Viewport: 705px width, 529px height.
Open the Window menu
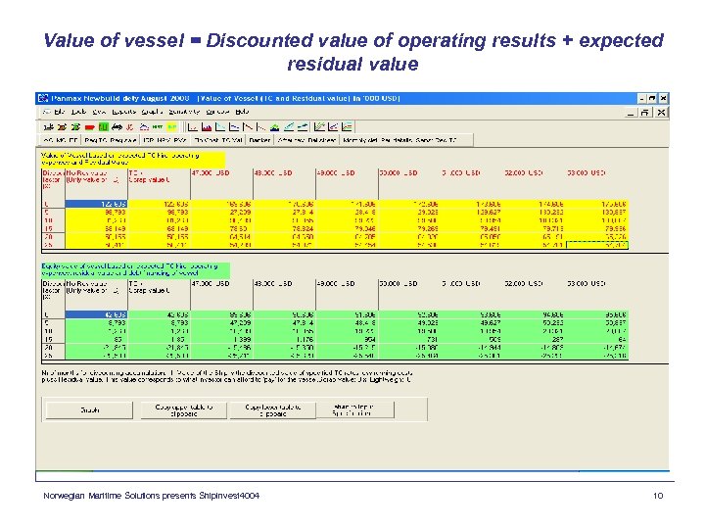pyautogui.click(x=218, y=112)
